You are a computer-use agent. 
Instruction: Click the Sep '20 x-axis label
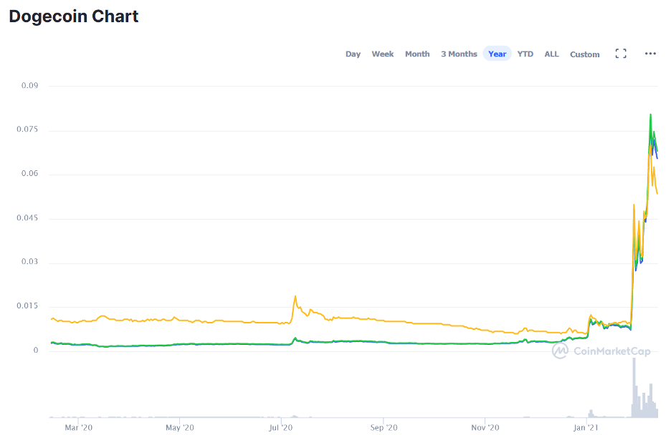pyautogui.click(x=384, y=427)
